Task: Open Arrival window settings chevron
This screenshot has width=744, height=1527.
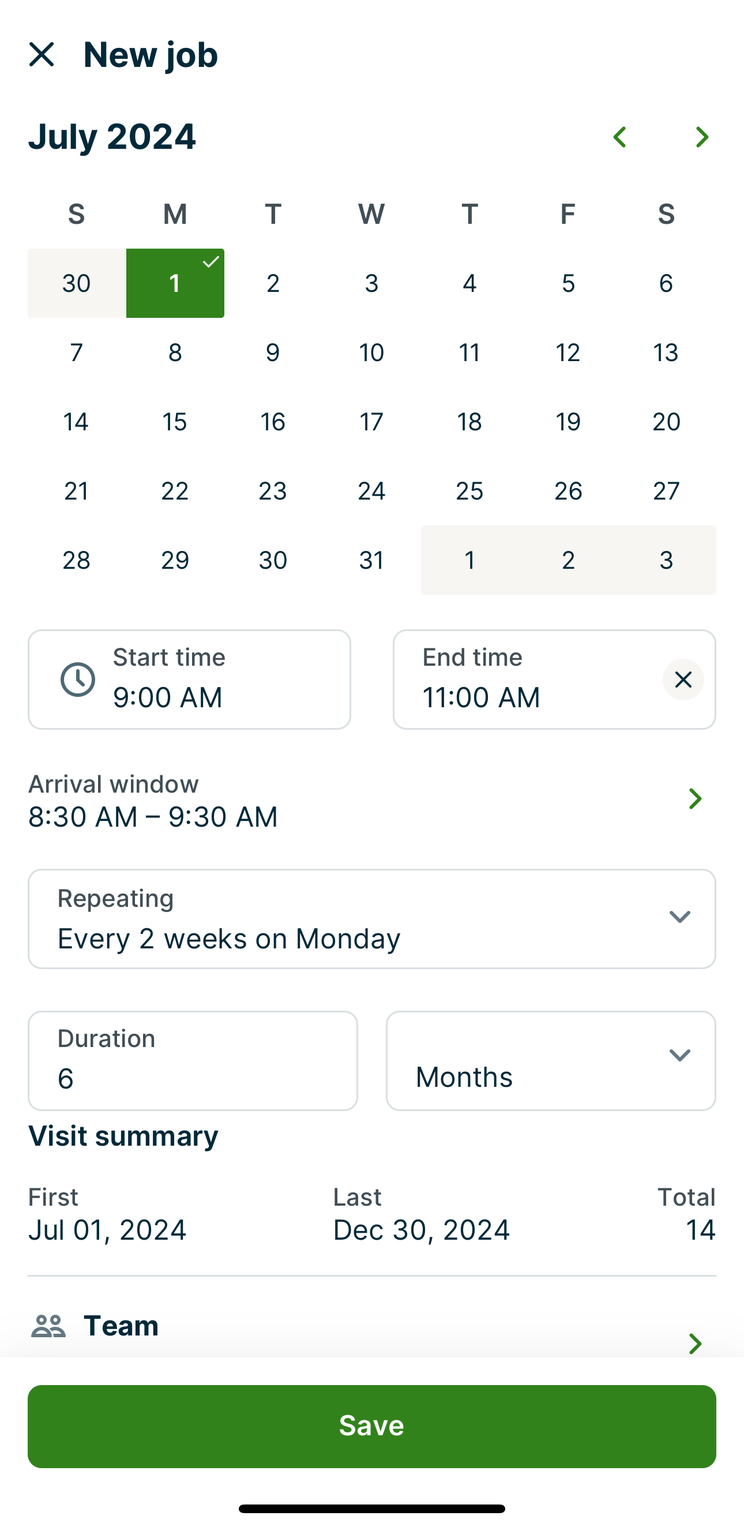Action: (695, 798)
